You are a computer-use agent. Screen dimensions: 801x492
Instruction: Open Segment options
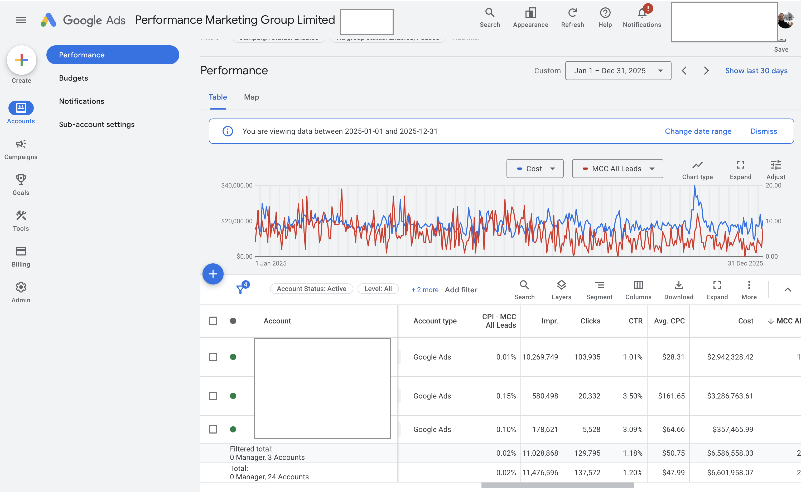point(599,290)
